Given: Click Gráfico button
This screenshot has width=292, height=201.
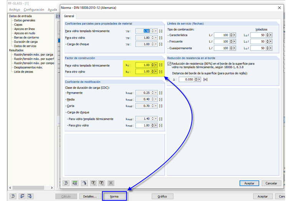Looking at the screenshot, I should pyautogui.click(x=163, y=196).
